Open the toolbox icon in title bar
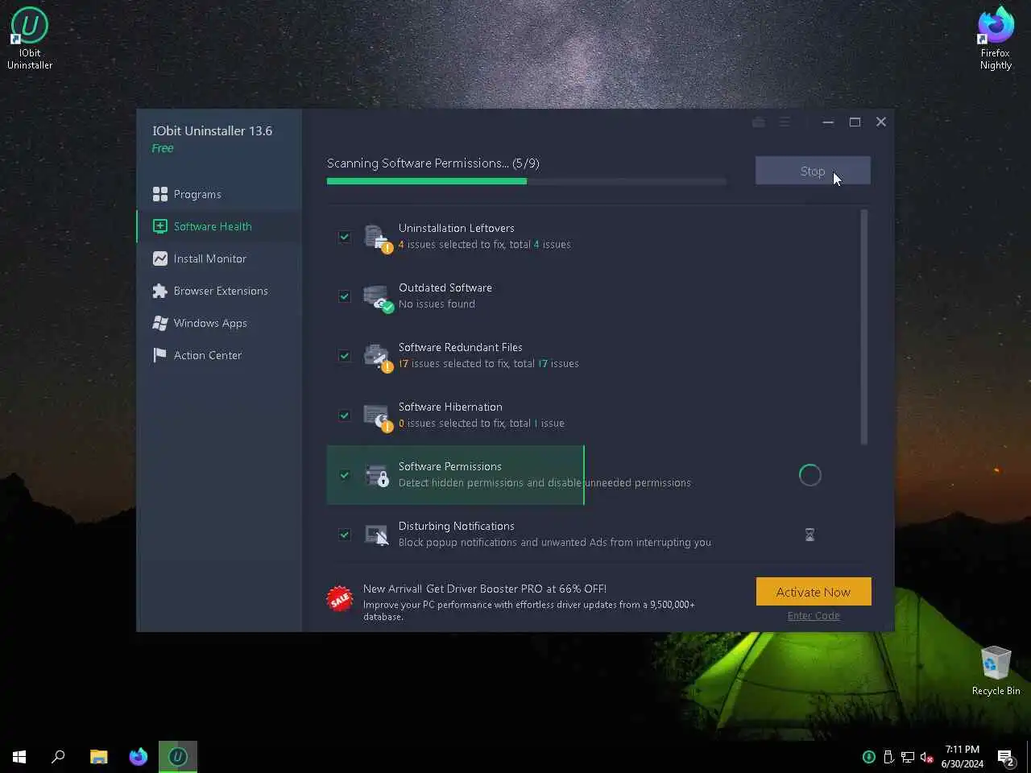 tap(758, 122)
